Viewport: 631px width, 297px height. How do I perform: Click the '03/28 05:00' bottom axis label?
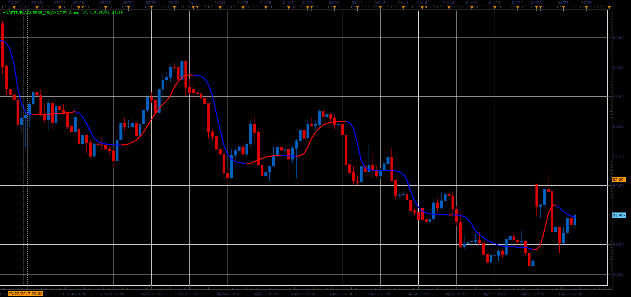point(113,294)
